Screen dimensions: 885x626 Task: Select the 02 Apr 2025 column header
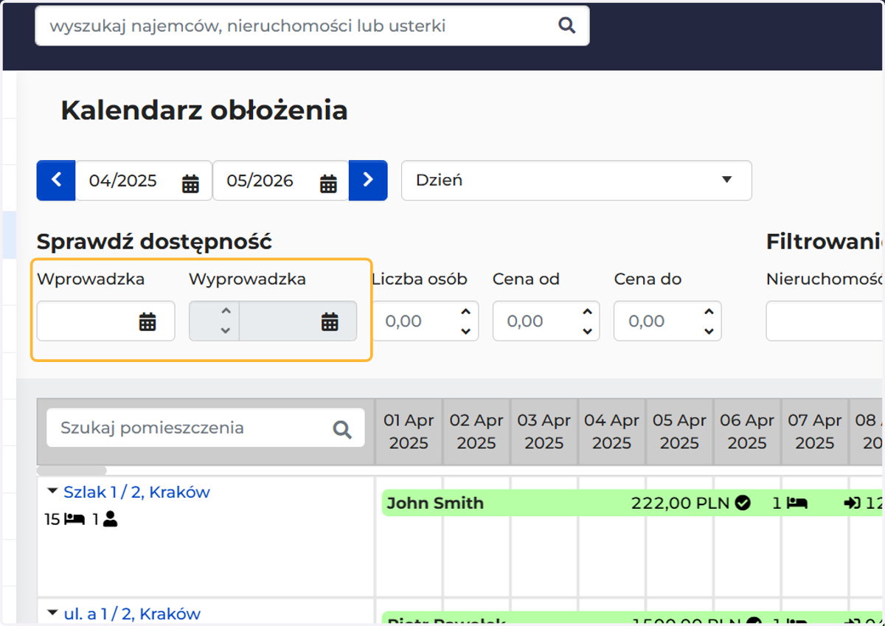pyautogui.click(x=476, y=431)
